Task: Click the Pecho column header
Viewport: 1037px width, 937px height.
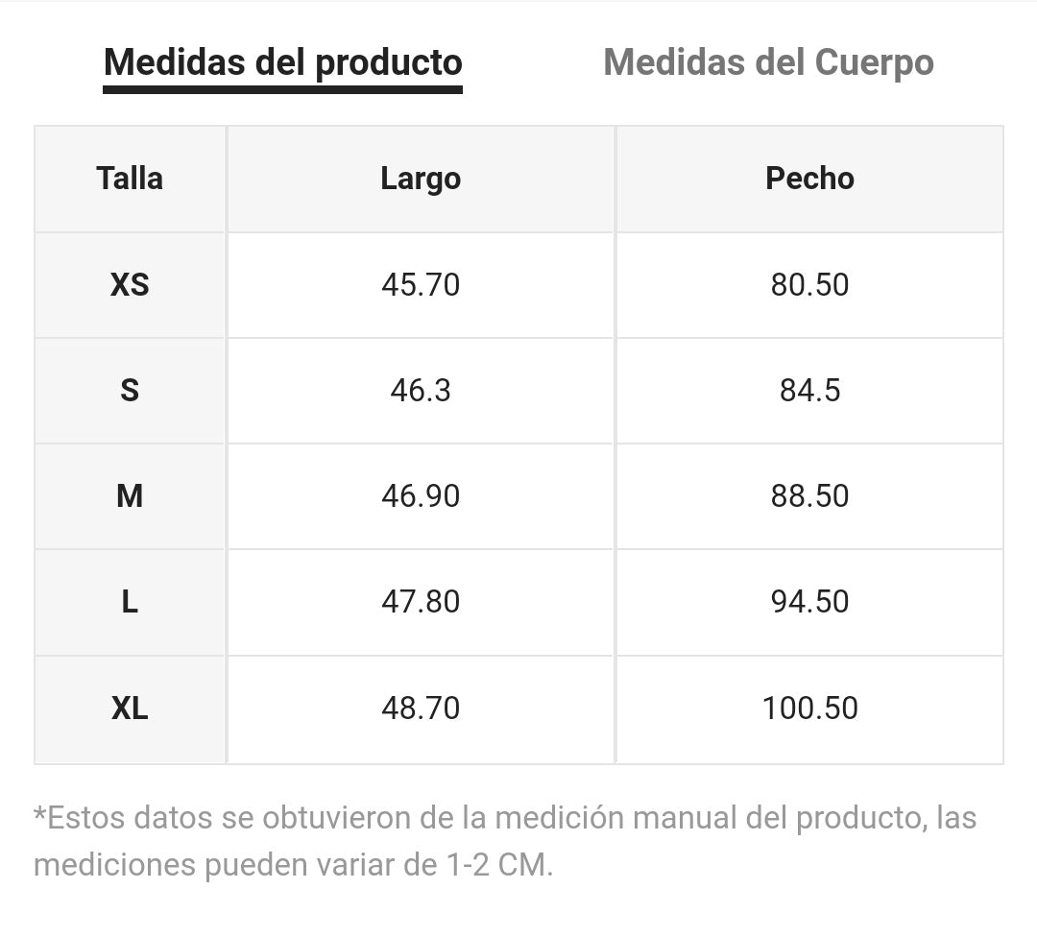Action: click(x=809, y=179)
